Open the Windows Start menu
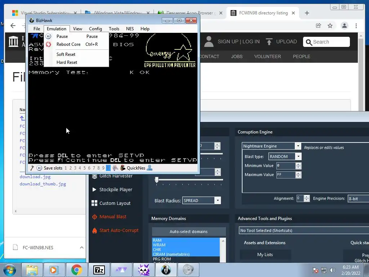This screenshot has height=277, width=369. pyautogui.click(x=10, y=270)
